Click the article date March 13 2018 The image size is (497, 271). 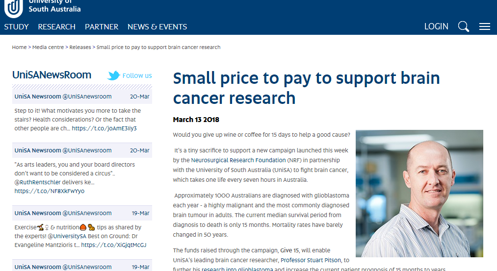pyautogui.click(x=196, y=120)
